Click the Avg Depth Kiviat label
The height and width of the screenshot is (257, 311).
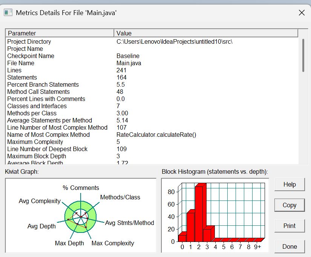point(41,226)
